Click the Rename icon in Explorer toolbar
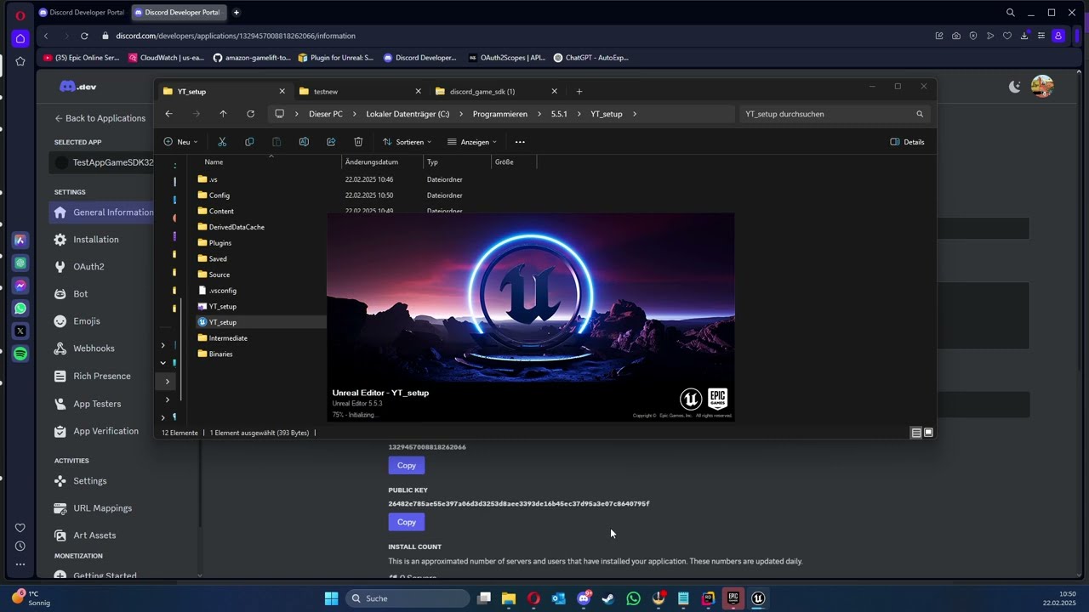Image resolution: width=1089 pixels, height=612 pixels. coord(304,142)
